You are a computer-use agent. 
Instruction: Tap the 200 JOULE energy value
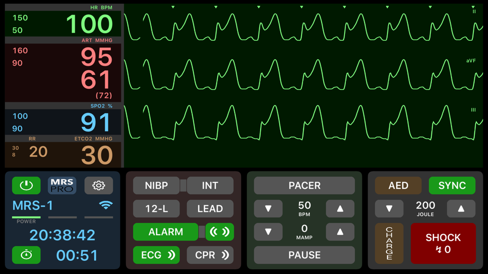pos(426,208)
